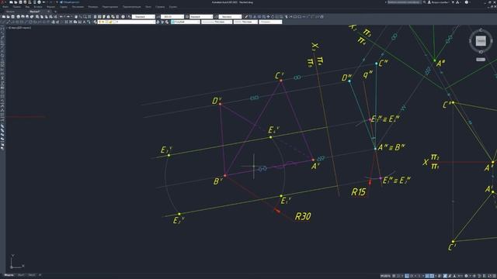Toggle object snap tracking in status bar
This screenshot has width=497, height=279.
click(x=427, y=276)
